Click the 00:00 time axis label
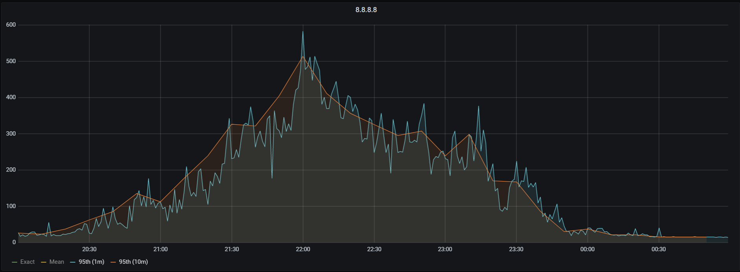Image resolution: width=740 pixels, height=272 pixels. (x=588, y=249)
